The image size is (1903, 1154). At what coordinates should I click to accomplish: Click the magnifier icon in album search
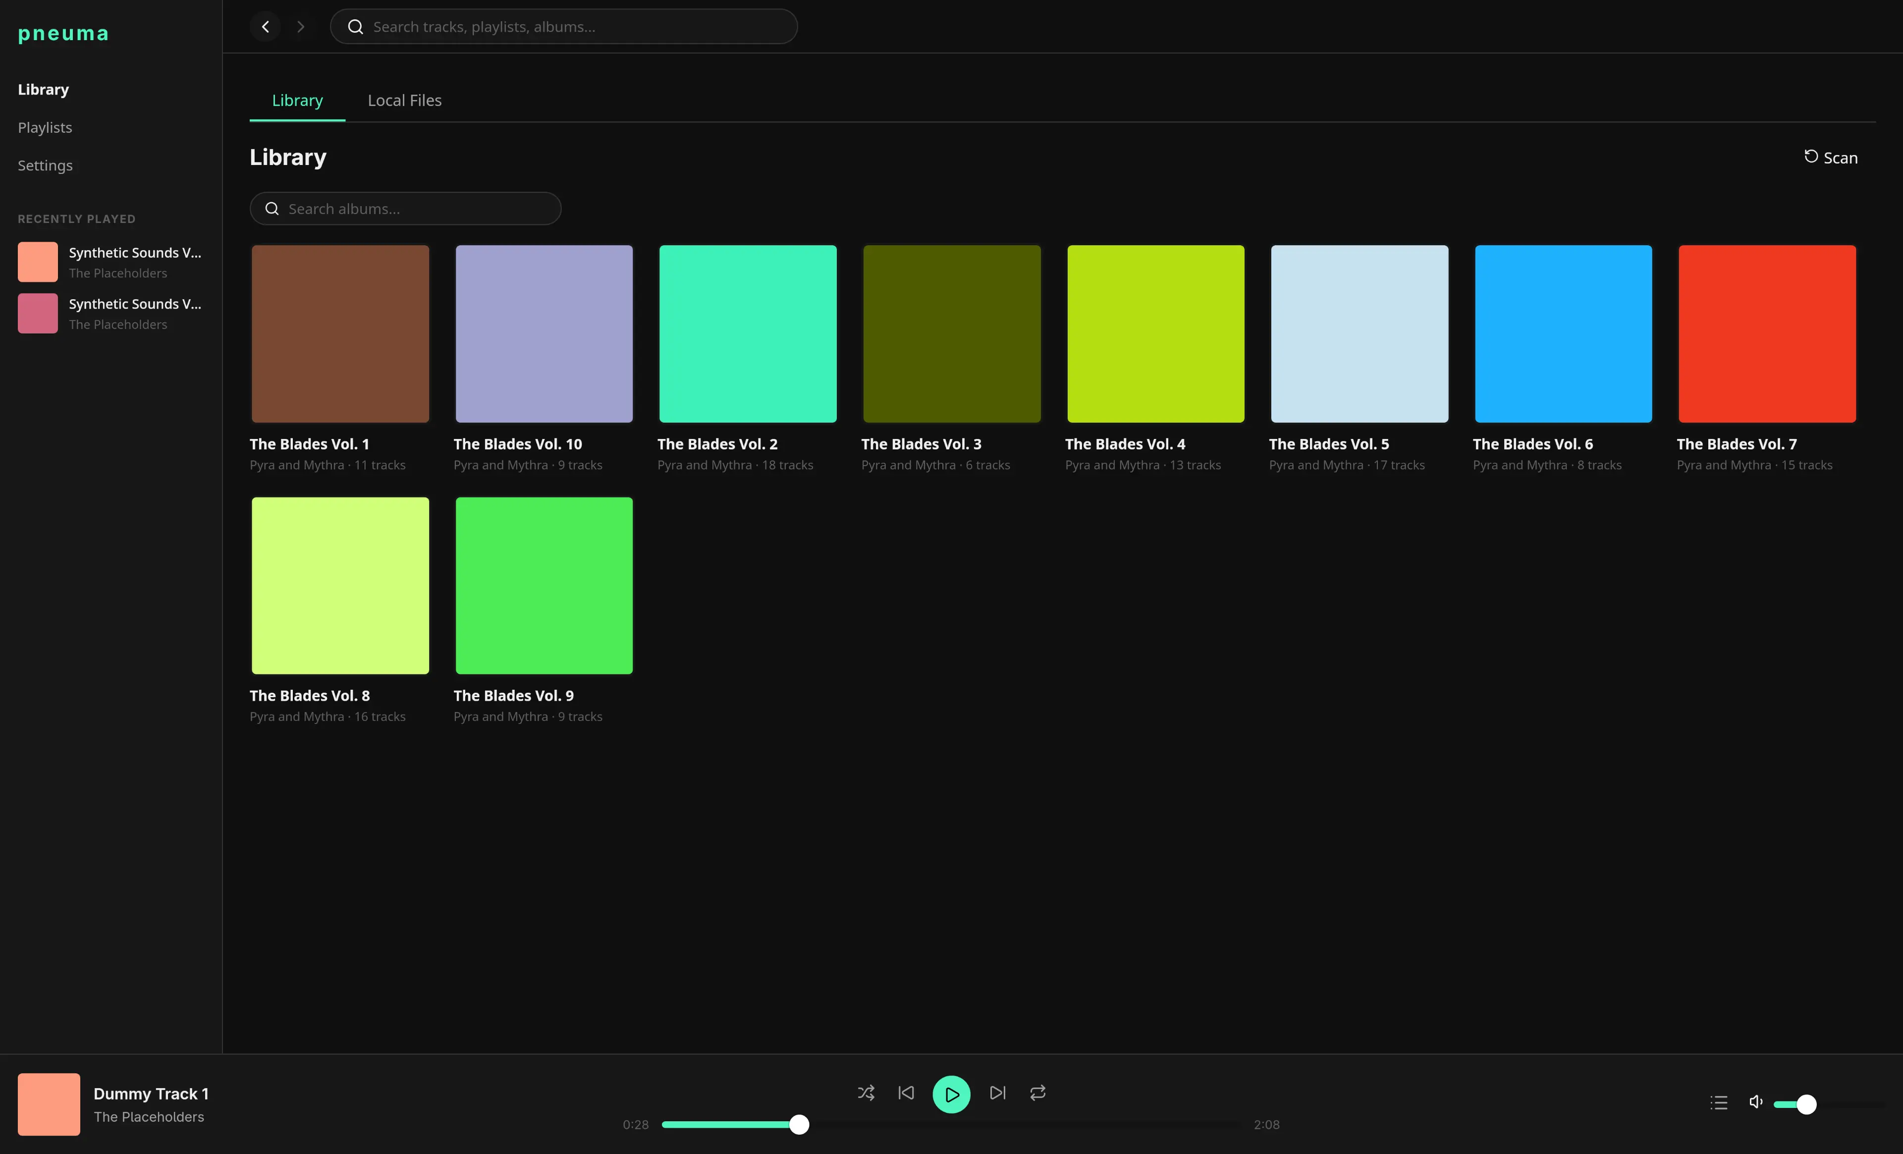(x=272, y=209)
